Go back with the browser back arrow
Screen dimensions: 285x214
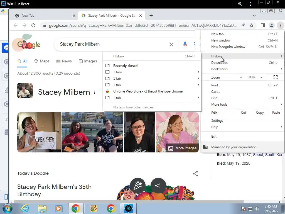(x=16, y=25)
